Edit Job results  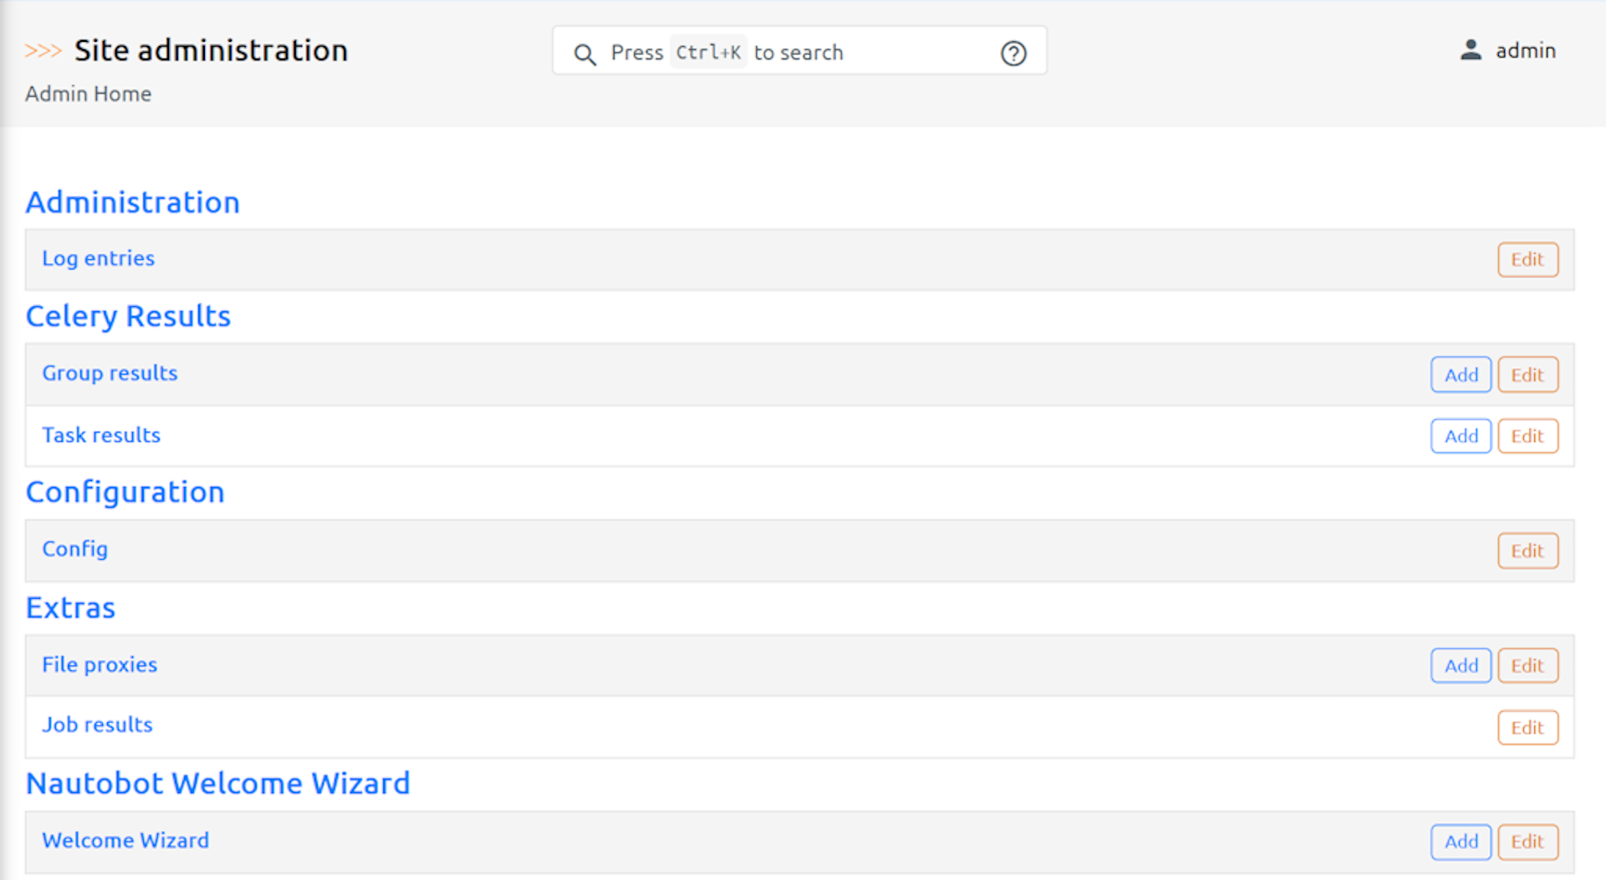1527,728
